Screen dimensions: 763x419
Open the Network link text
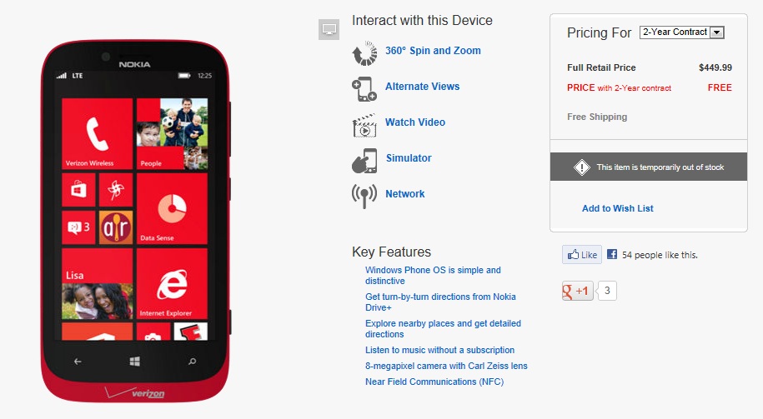(x=405, y=194)
